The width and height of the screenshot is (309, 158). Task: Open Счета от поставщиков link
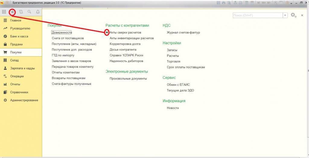click(68, 38)
